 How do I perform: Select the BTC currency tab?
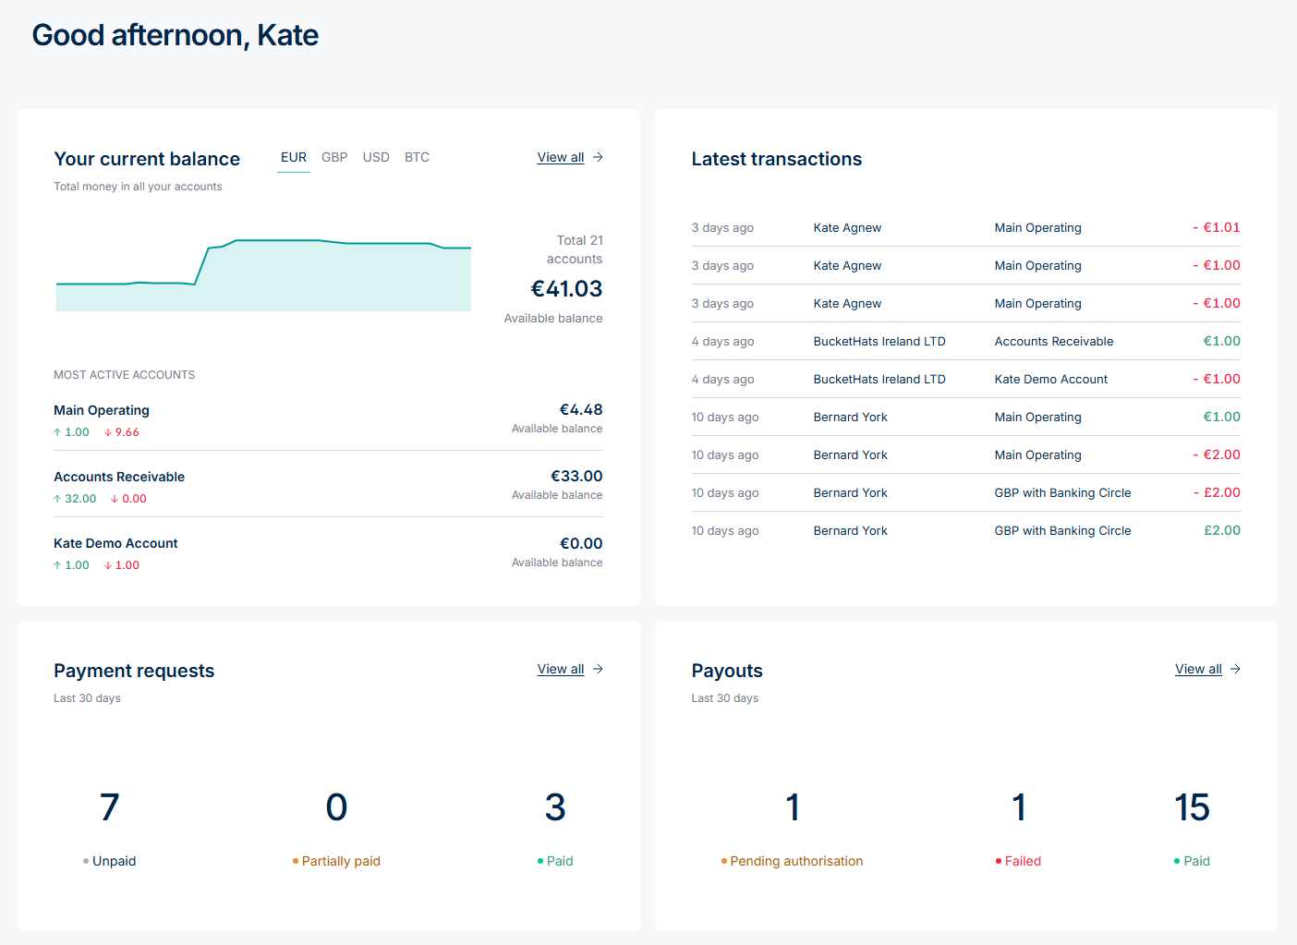tap(417, 158)
